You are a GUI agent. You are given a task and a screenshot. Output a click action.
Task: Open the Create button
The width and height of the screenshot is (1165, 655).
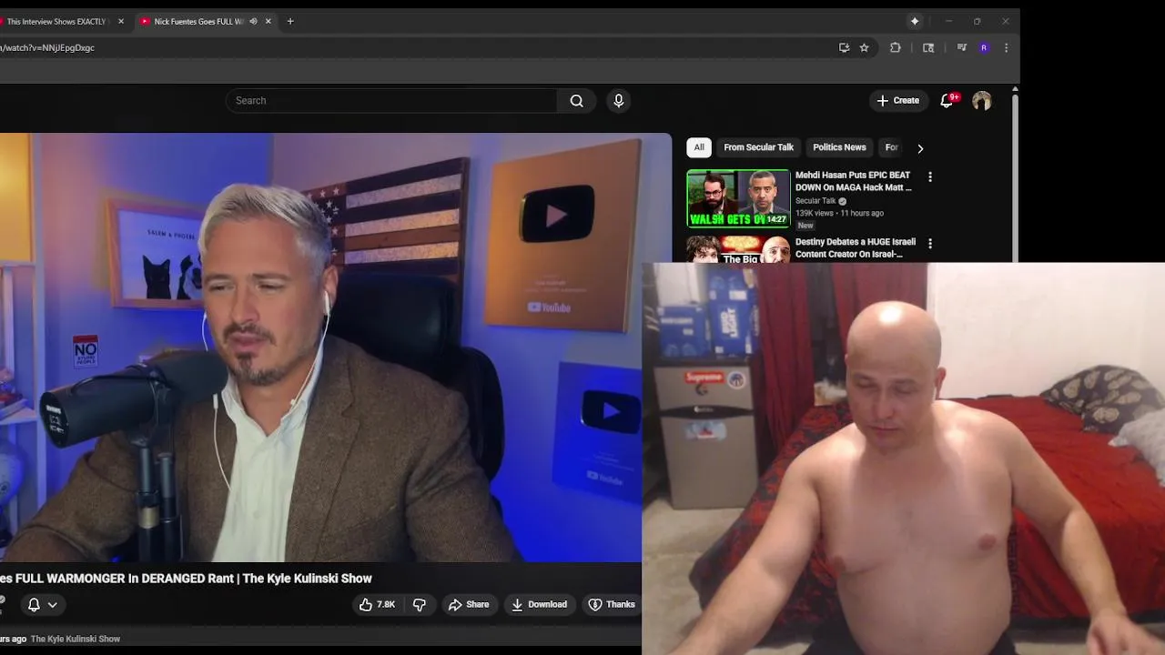tap(897, 101)
